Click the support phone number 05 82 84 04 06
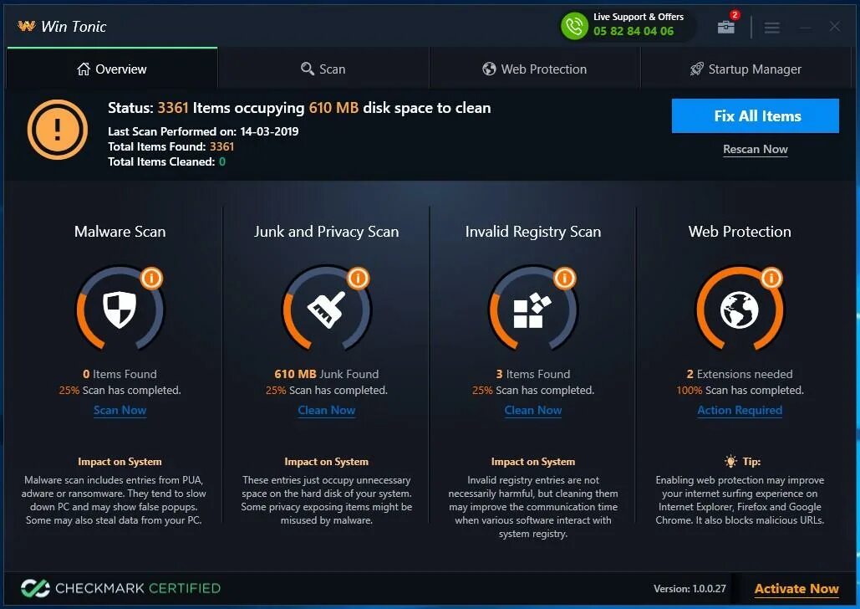Viewport: 860px width, 609px height. point(634,31)
